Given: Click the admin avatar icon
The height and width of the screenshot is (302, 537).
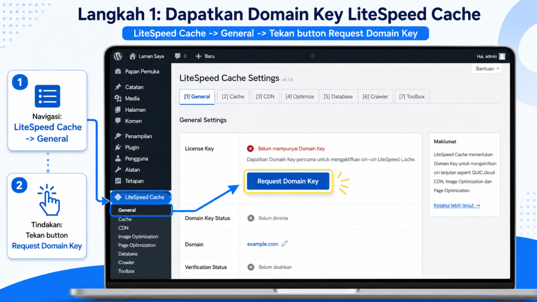Looking at the screenshot, I should click(x=502, y=57).
